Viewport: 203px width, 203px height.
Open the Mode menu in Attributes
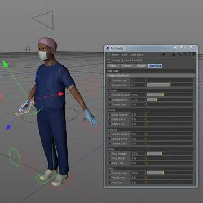[x=116, y=55]
